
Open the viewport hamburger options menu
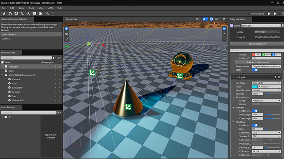pyautogui.click(x=224, y=19)
